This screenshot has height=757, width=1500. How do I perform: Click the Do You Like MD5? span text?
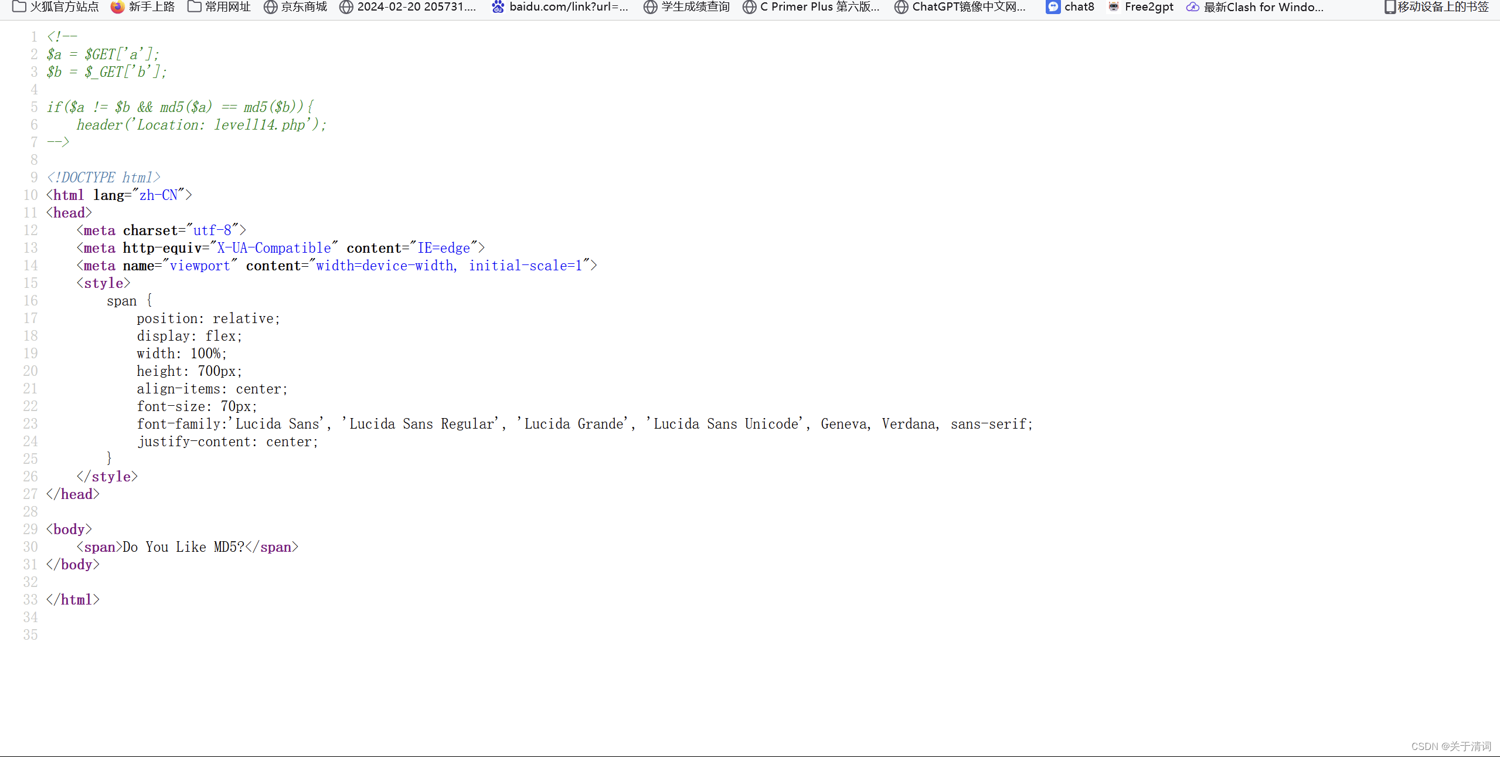point(183,547)
